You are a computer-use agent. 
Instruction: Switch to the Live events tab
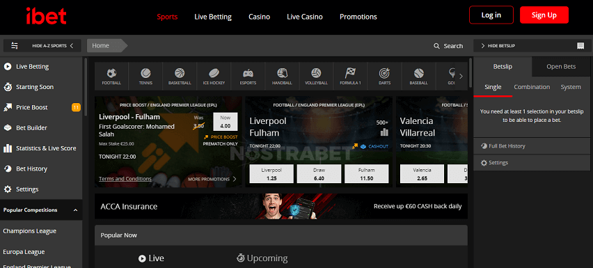click(150, 258)
